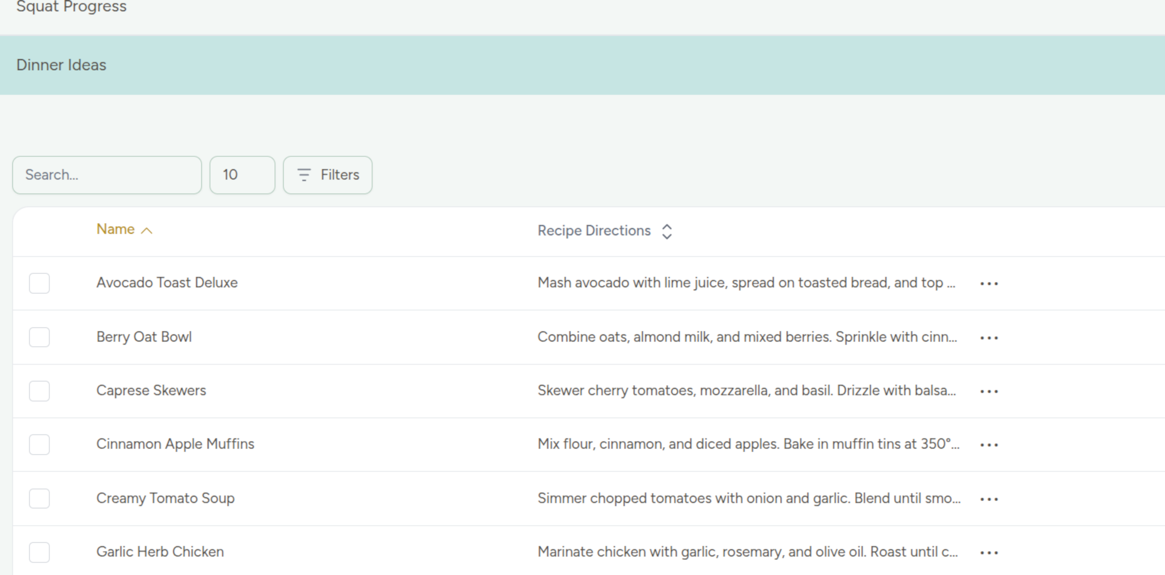The image size is (1165, 575).
Task: Open the actions menu for Cinnamon Apple Muffins
Action: (x=989, y=445)
